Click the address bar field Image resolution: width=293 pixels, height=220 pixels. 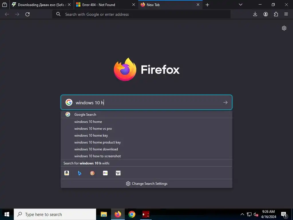coord(141,14)
